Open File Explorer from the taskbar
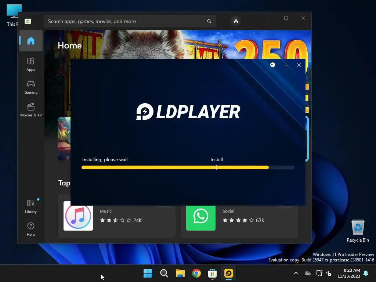Viewport: 376px width, 282px height. coord(180,273)
